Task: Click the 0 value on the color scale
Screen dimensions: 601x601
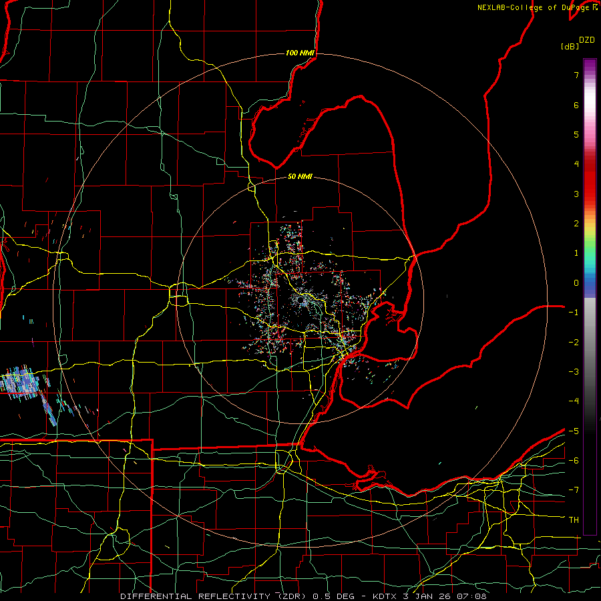Action: point(576,283)
